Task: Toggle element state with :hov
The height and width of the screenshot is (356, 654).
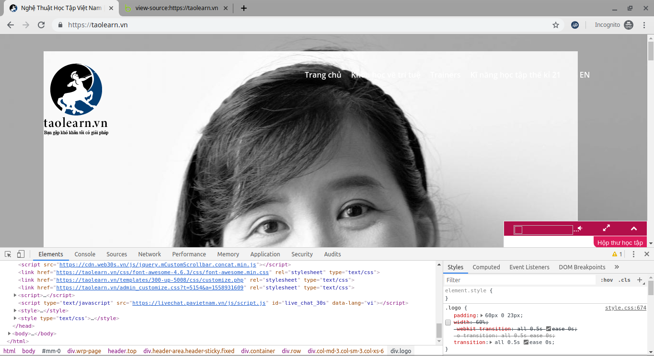Action: 607,280
